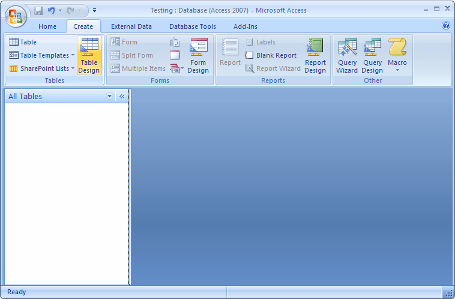Switch to the Database Tools tab
This screenshot has width=455, height=299.
193,26
